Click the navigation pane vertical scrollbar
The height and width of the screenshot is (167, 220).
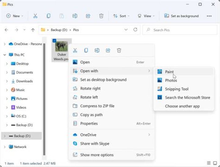point(44,99)
